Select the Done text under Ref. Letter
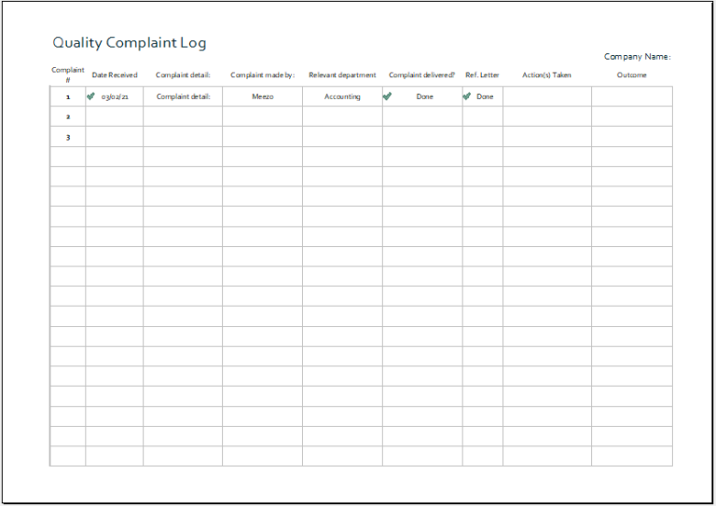This screenshot has height=506, width=716. (x=485, y=97)
